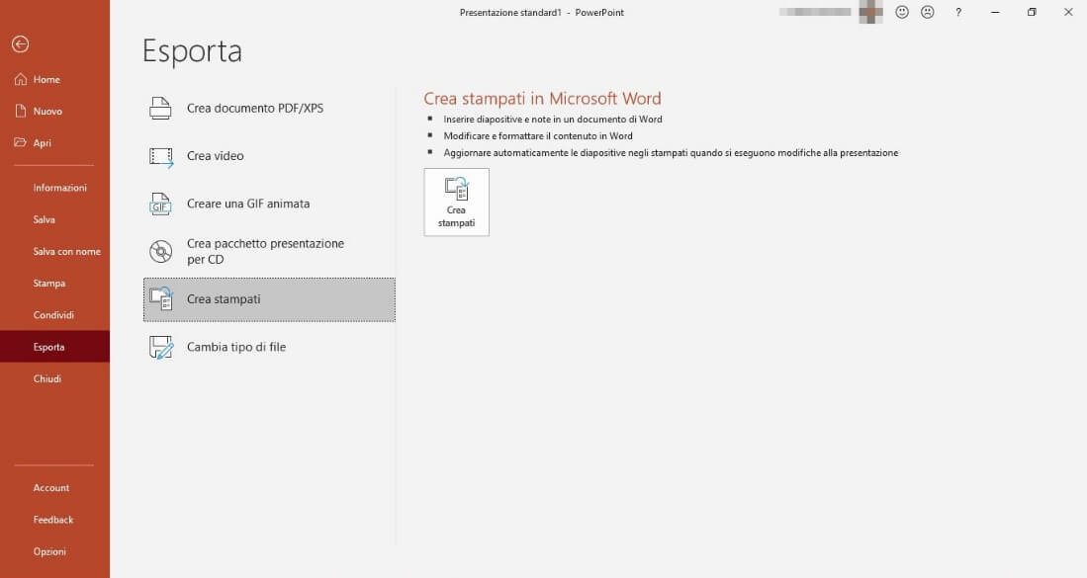1087x578 pixels.
Task: Click the back arrow to return
Action: tap(20, 44)
